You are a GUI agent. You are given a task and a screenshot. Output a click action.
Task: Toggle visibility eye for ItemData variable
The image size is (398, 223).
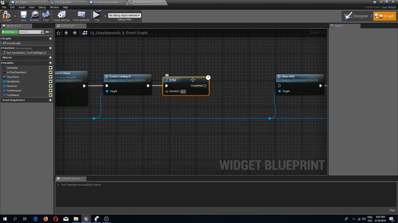pos(50,68)
